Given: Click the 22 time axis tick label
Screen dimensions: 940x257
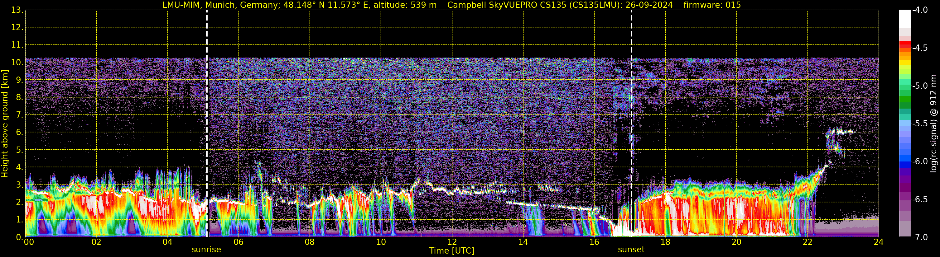Looking at the screenshot, I should tap(807, 242).
